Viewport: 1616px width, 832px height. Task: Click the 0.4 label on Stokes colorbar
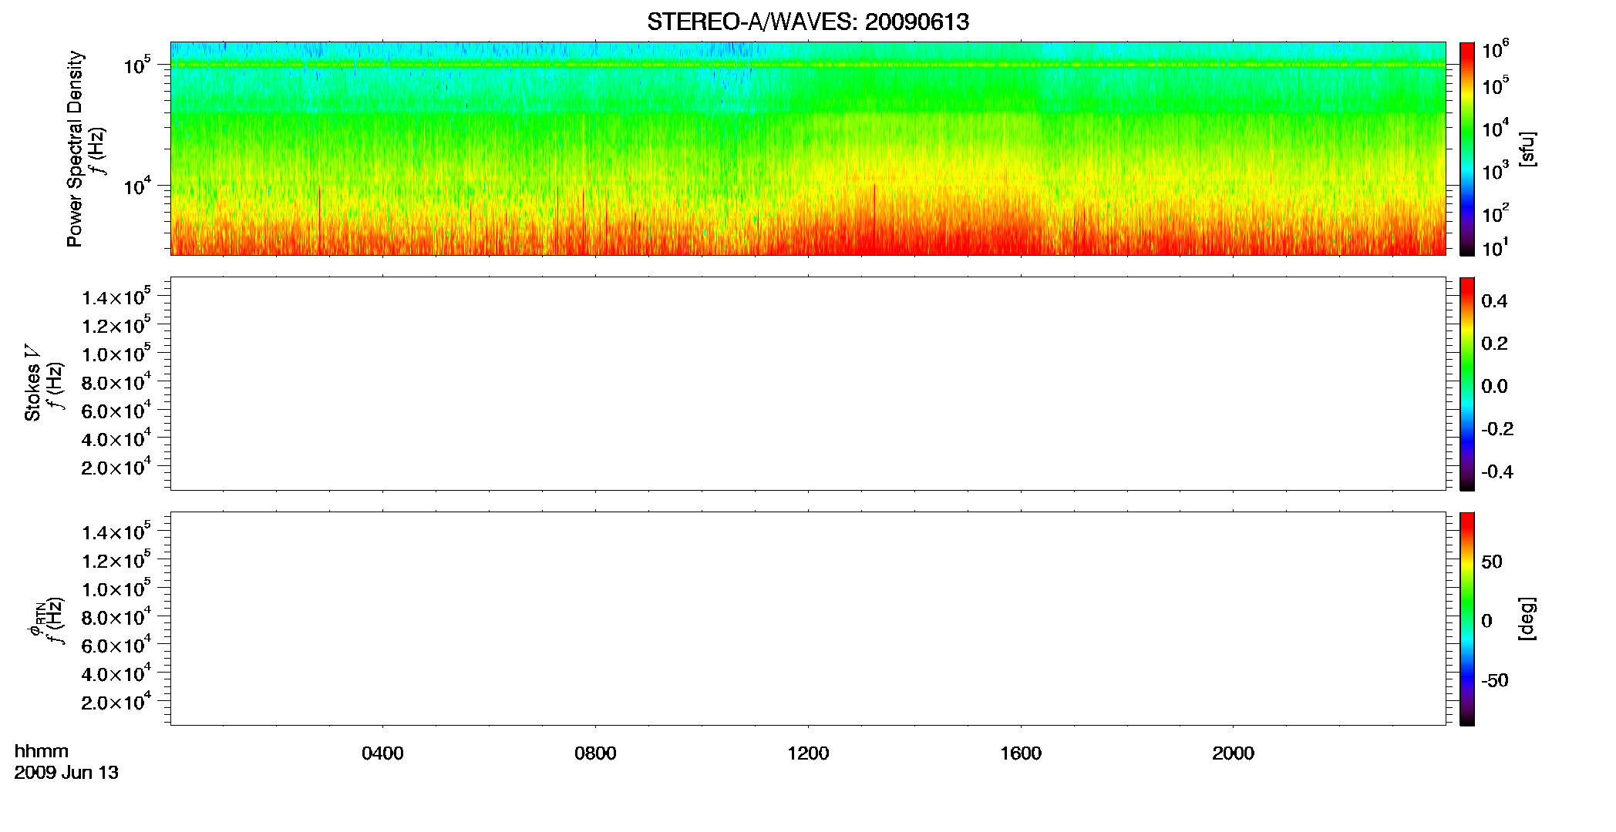click(1494, 301)
